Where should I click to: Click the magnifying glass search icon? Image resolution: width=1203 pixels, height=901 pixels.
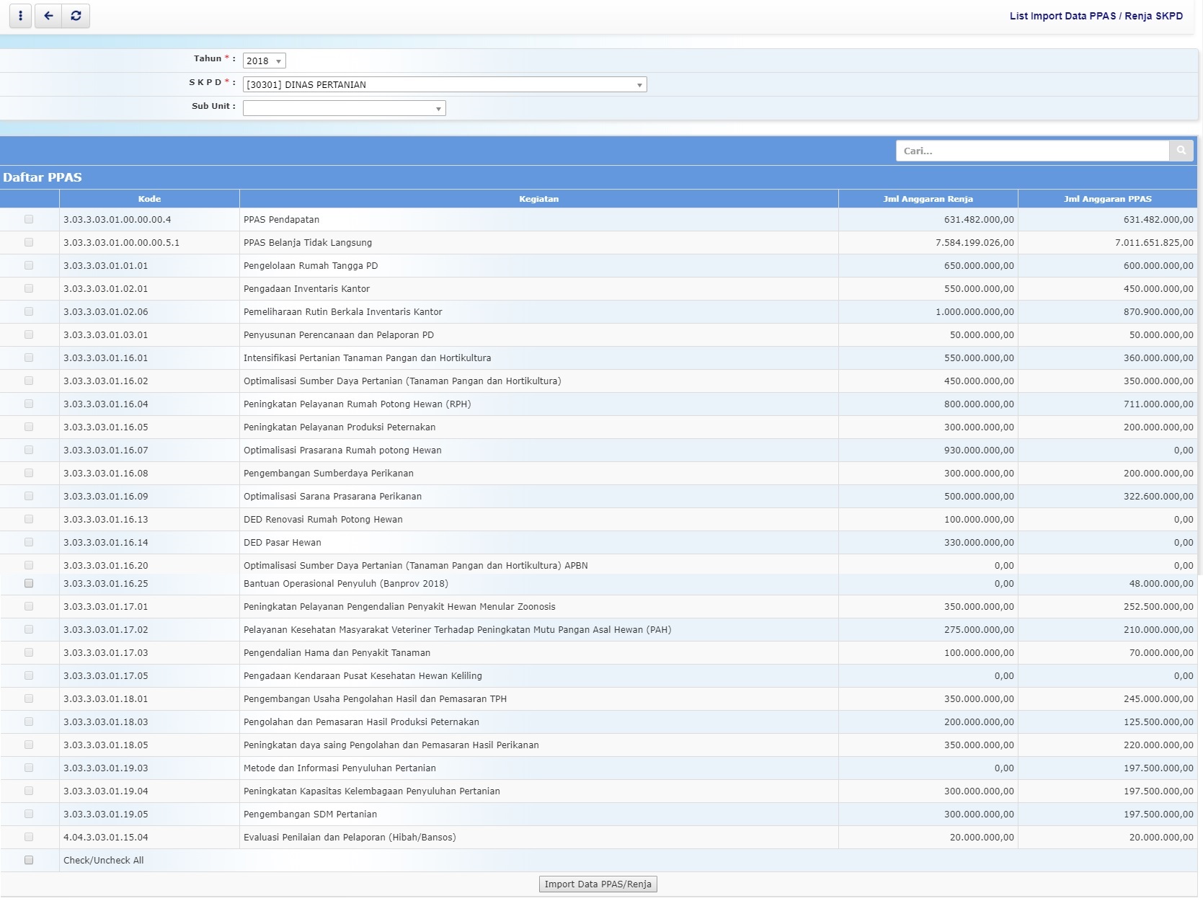point(1181,150)
